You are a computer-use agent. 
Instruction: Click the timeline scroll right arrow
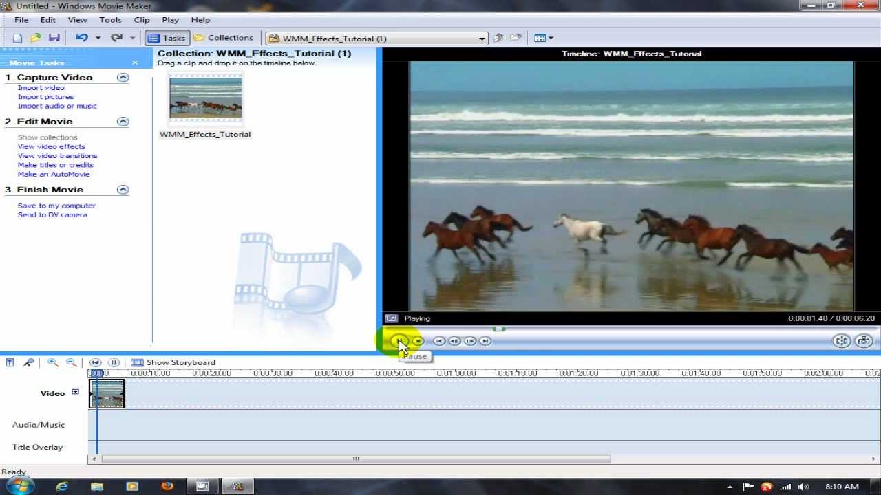874,459
